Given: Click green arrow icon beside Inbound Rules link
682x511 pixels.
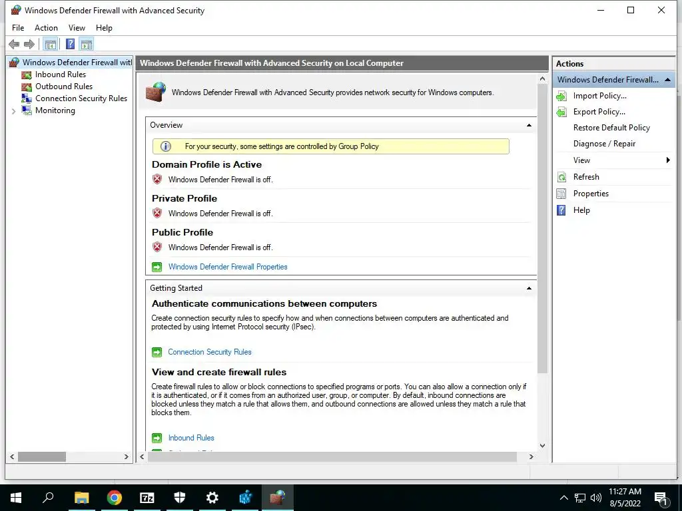Looking at the screenshot, I should (x=157, y=438).
